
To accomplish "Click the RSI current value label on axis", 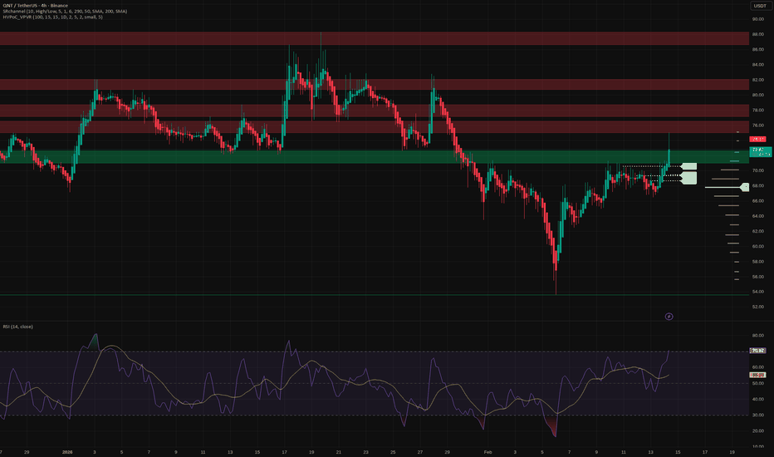I will (x=757, y=351).
